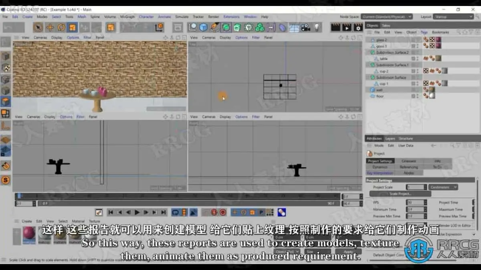Click the Render View clapper icon

point(335,27)
